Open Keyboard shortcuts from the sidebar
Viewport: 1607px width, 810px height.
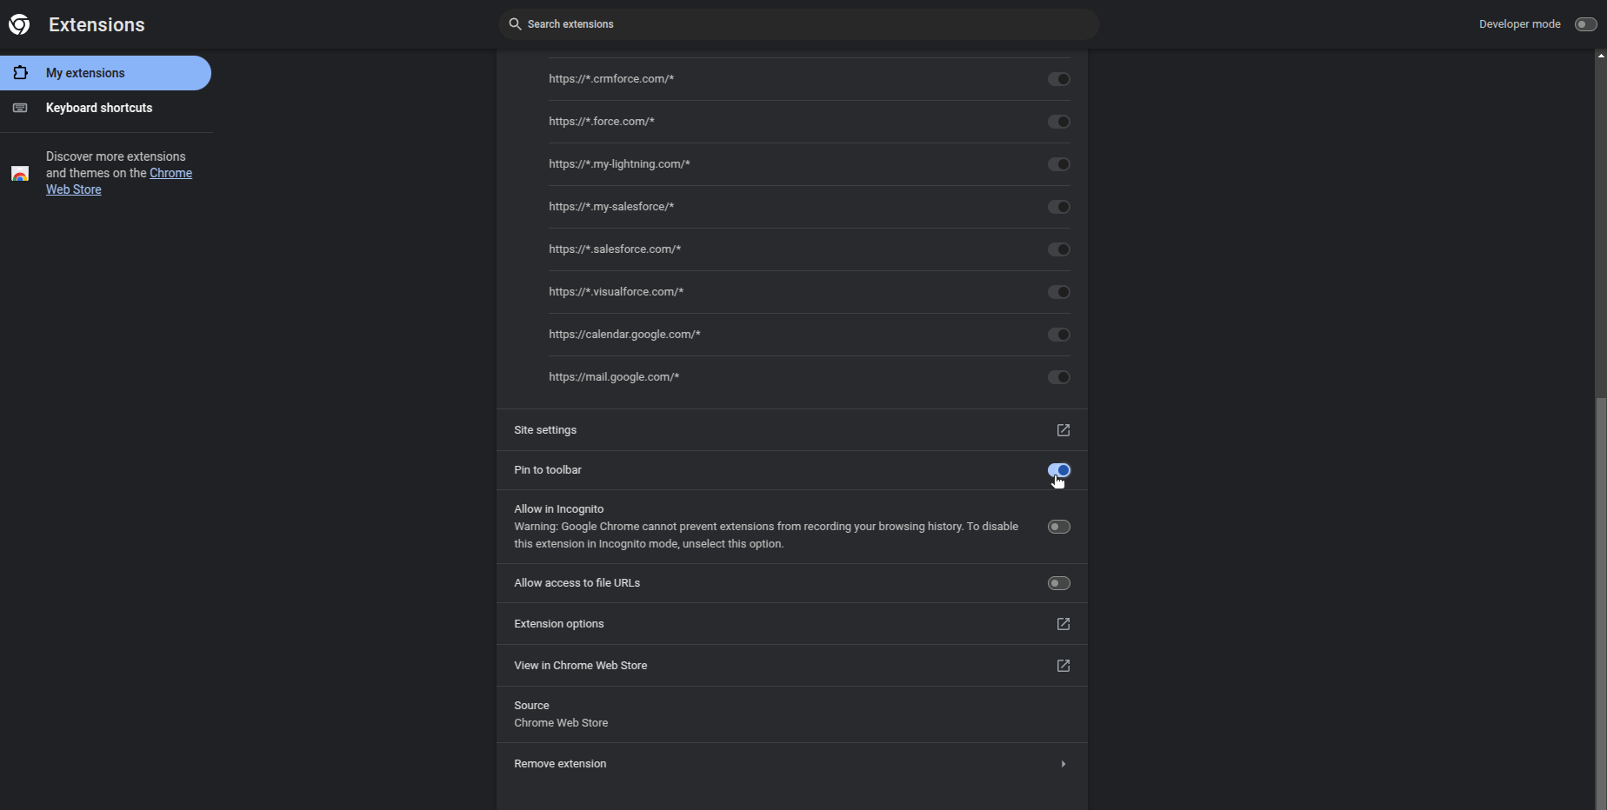point(99,108)
